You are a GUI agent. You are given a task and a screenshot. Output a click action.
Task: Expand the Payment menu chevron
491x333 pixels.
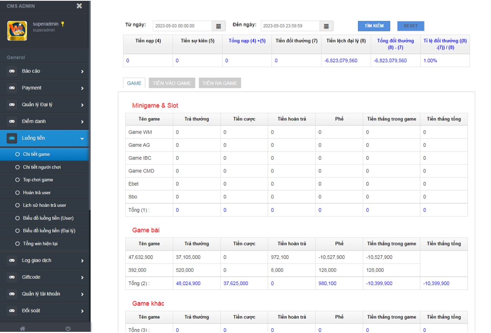[82, 88]
